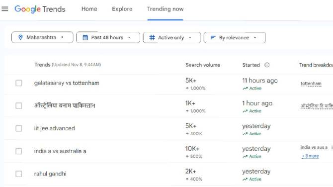Click the tottenham breakdown term

(x=311, y=84)
